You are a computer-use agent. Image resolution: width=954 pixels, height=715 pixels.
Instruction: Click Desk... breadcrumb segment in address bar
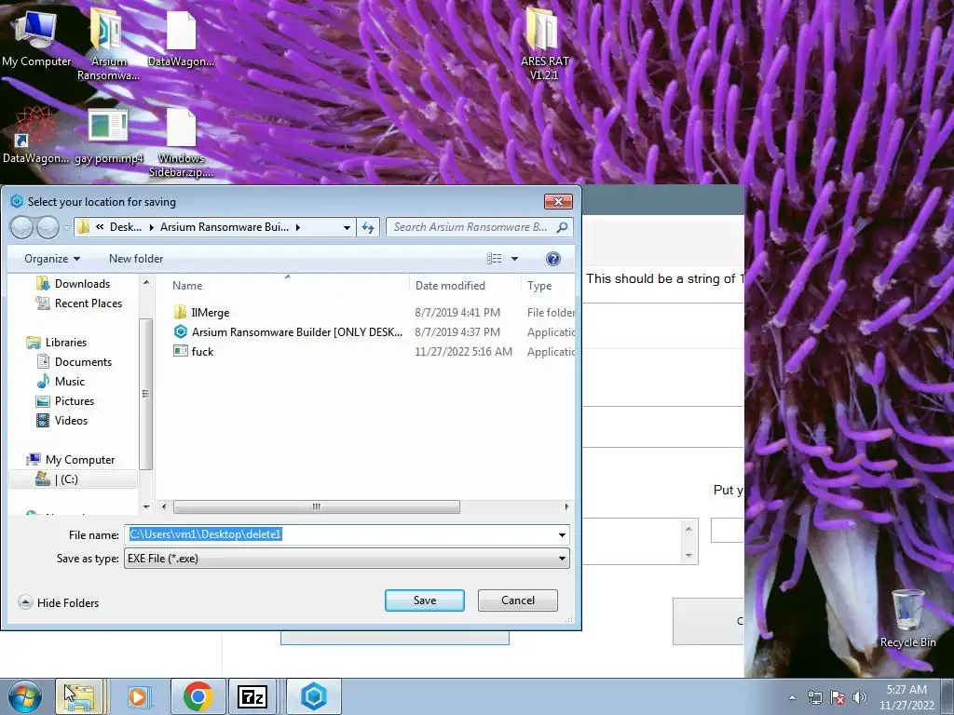[126, 227]
